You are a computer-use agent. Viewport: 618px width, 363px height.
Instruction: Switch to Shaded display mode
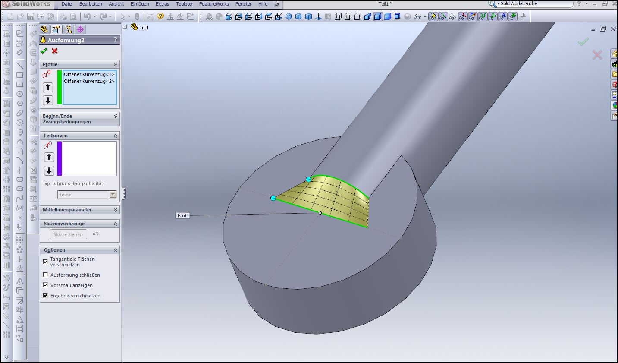(387, 16)
